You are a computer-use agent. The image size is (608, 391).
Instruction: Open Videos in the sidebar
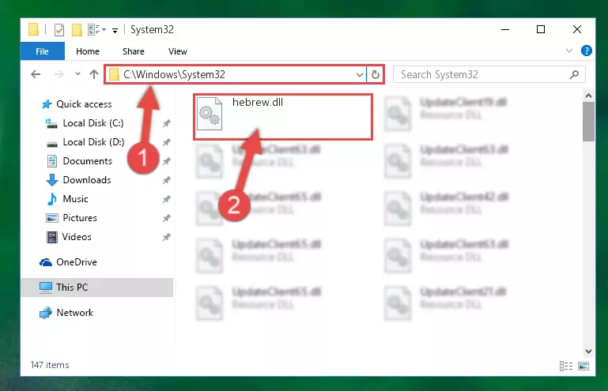[x=77, y=237]
